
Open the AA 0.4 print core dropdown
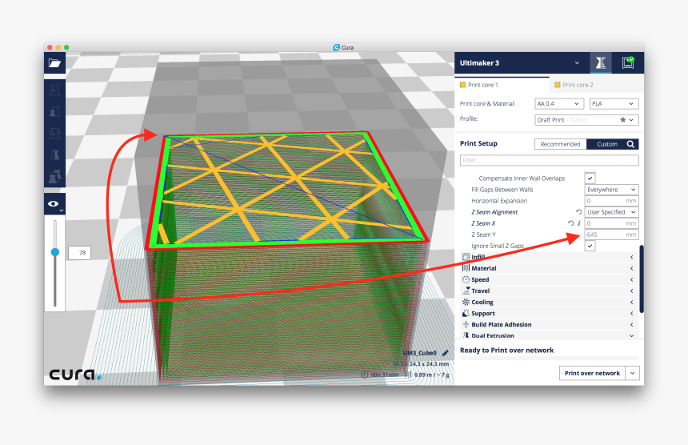pyautogui.click(x=558, y=103)
